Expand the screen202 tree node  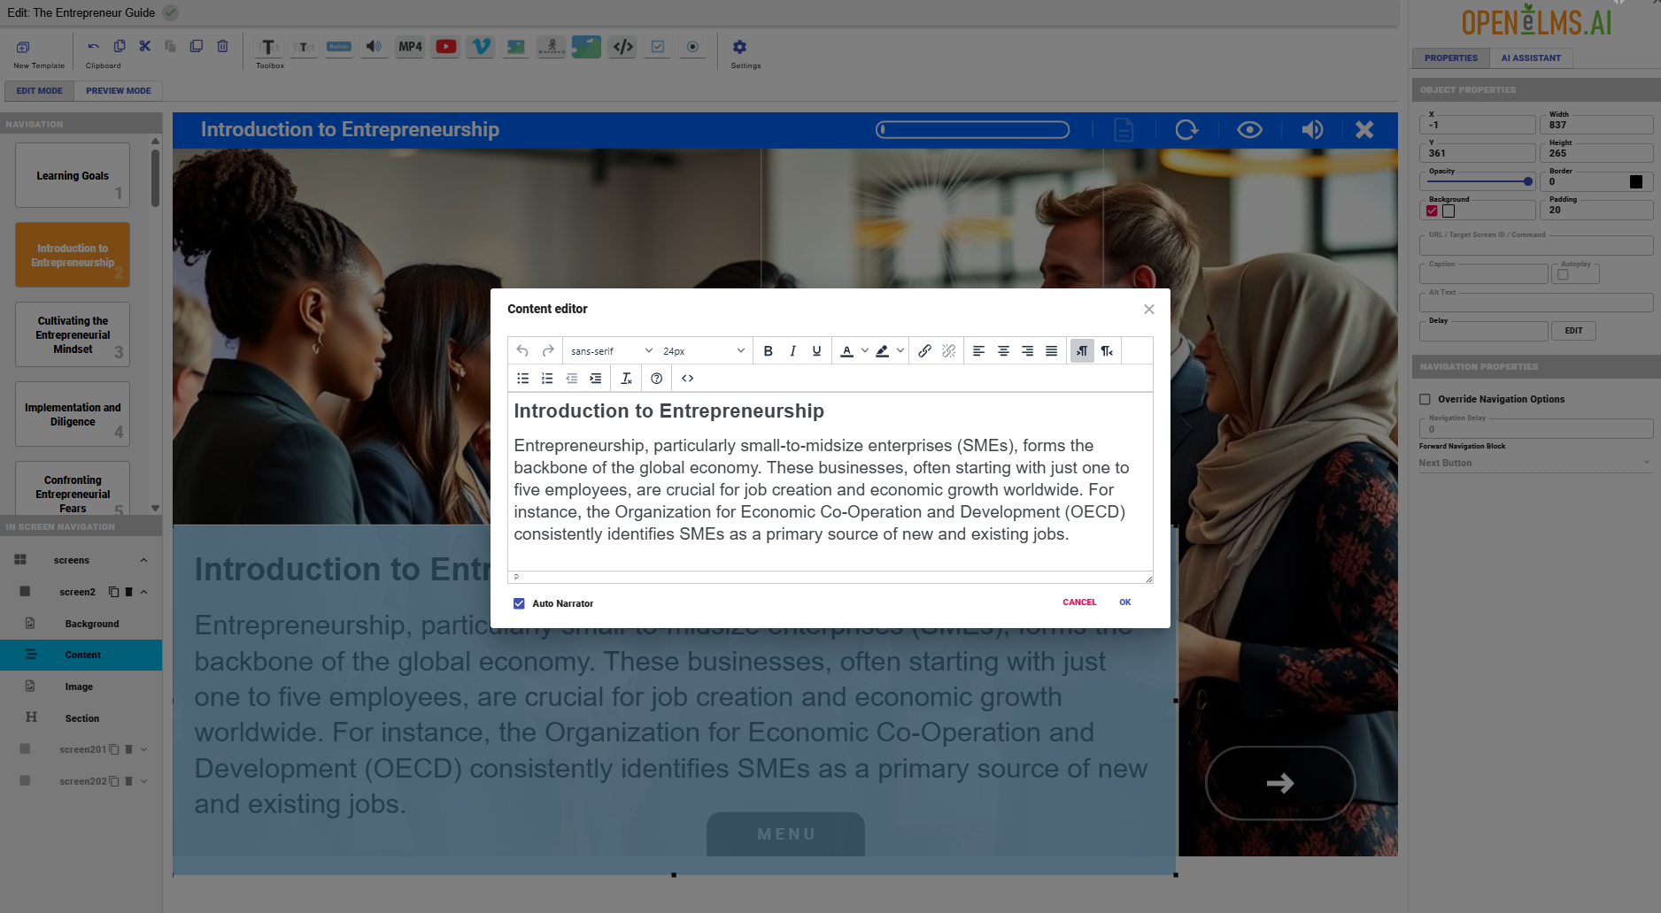point(143,781)
